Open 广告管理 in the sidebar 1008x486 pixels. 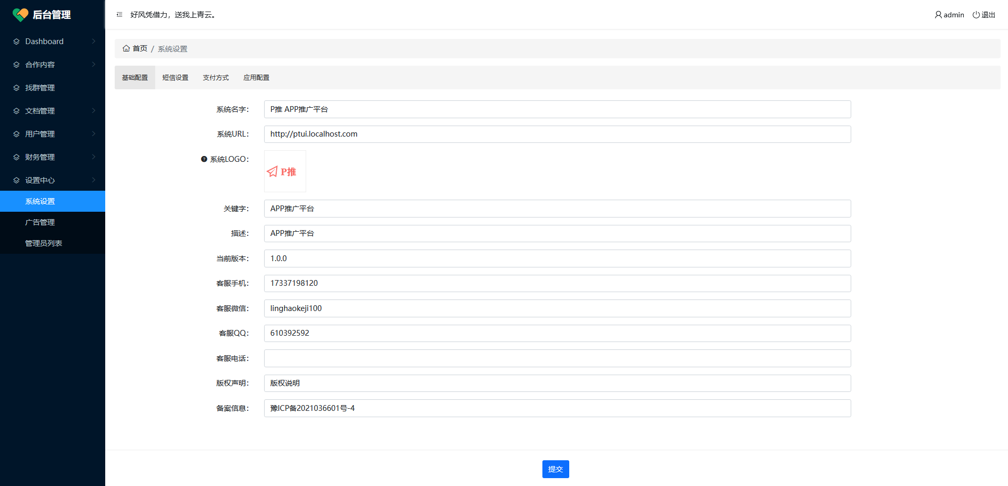[40, 222]
